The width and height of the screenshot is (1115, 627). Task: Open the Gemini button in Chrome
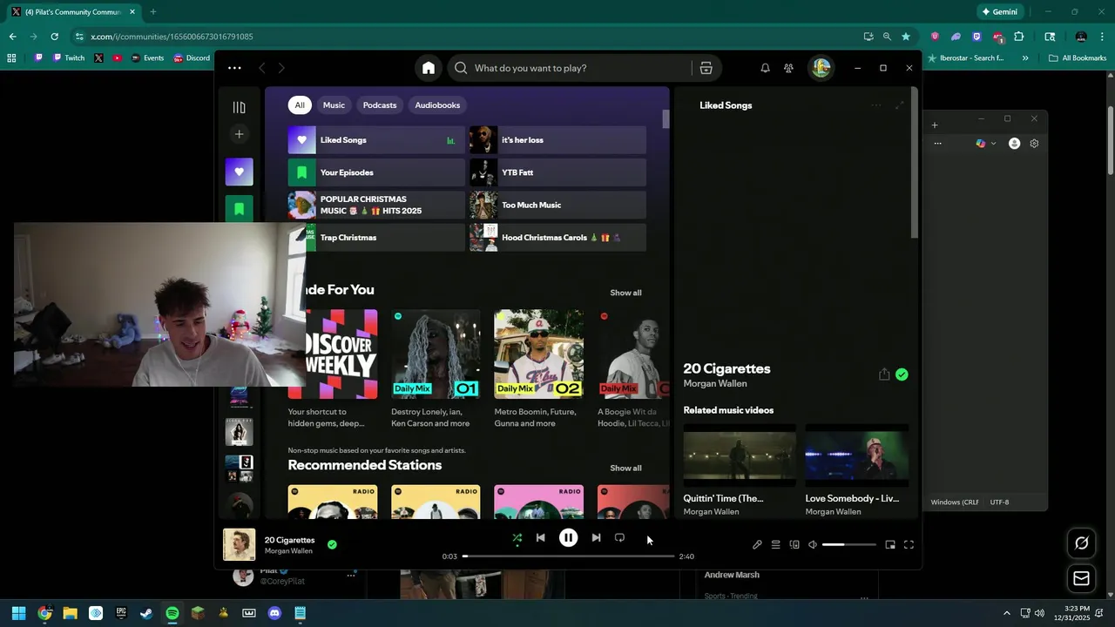(998, 12)
